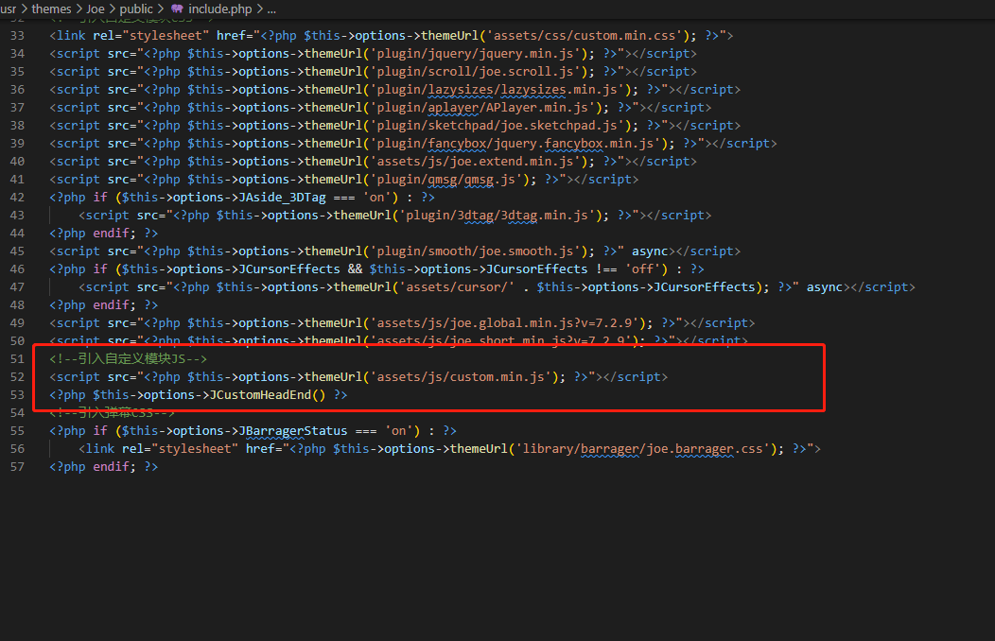This screenshot has height=641, width=995.
Task: Click the comment '引入自定义模块JS' on line 51
Action: pyautogui.click(x=131, y=359)
